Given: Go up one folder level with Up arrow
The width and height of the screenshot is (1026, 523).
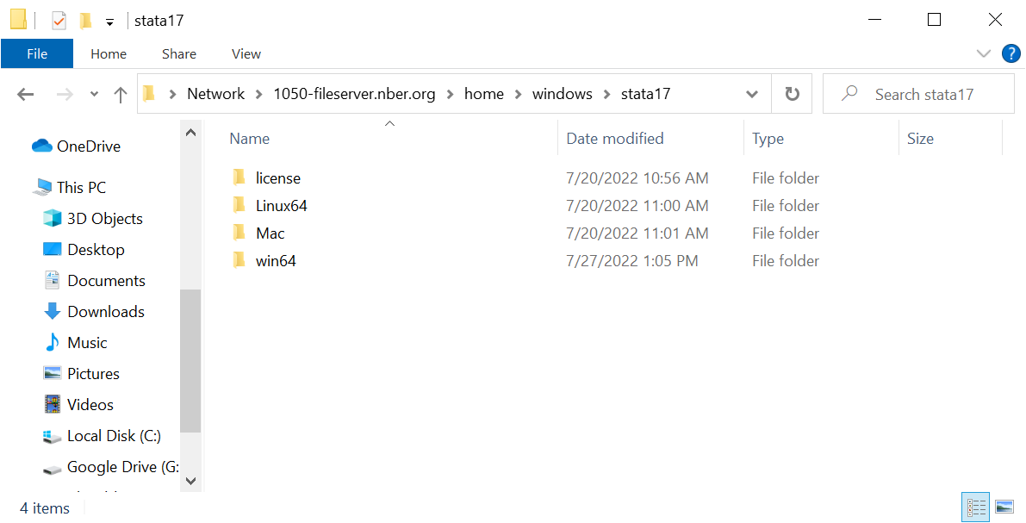Looking at the screenshot, I should 121,95.
